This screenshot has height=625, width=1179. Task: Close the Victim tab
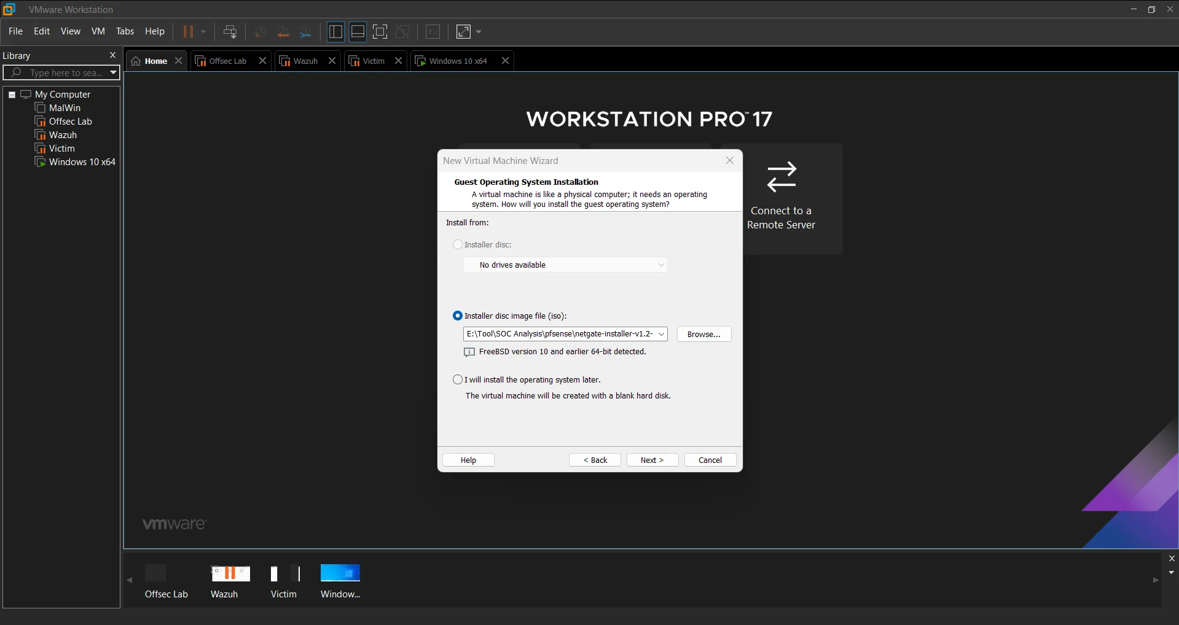point(398,61)
